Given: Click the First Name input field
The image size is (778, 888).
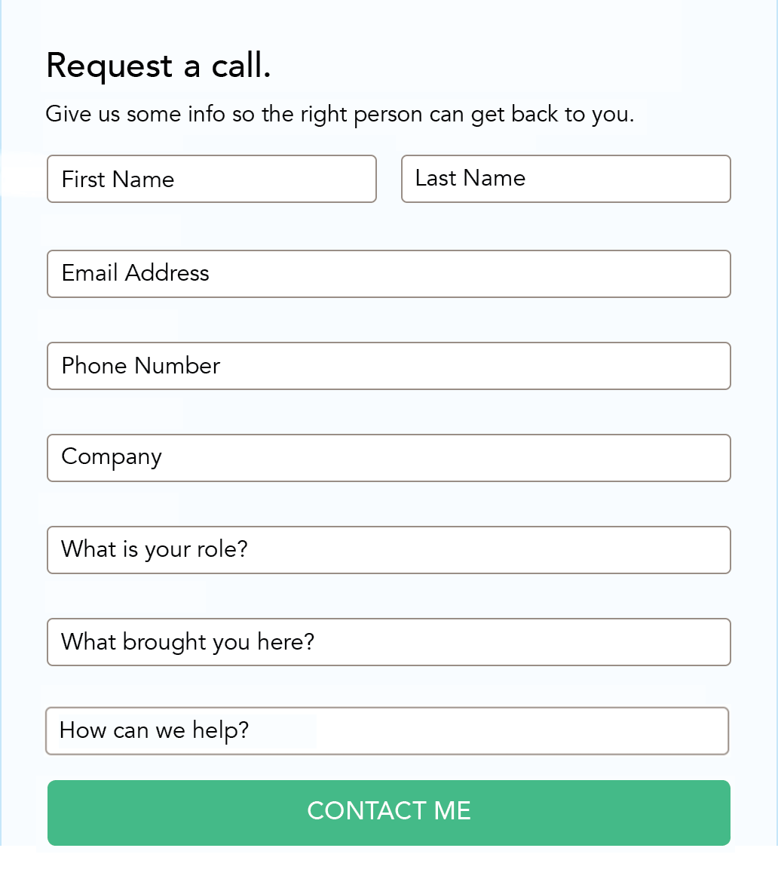Looking at the screenshot, I should pyautogui.click(x=211, y=179).
